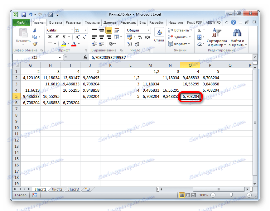Screen dimensions: 270x211
Task: Toggle bottom align (highlighted) button
Action: [x=108, y=31]
